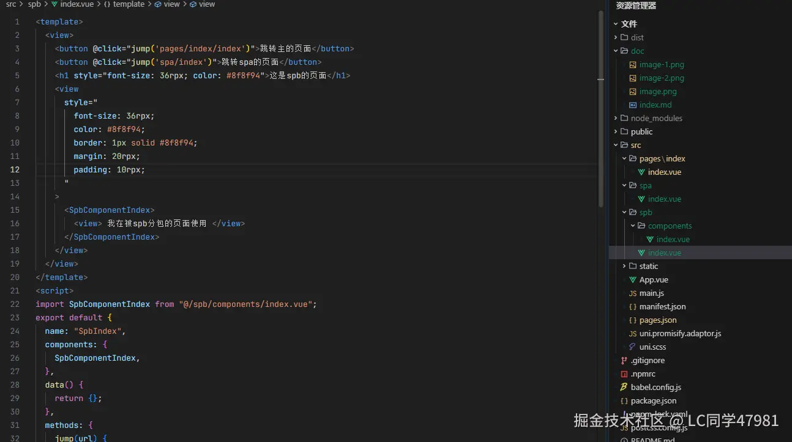Click the components folder name
Image resolution: width=792 pixels, height=442 pixels.
[670, 226]
